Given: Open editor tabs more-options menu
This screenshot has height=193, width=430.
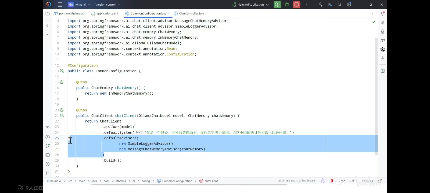Looking at the screenshot, I should (x=372, y=13).
